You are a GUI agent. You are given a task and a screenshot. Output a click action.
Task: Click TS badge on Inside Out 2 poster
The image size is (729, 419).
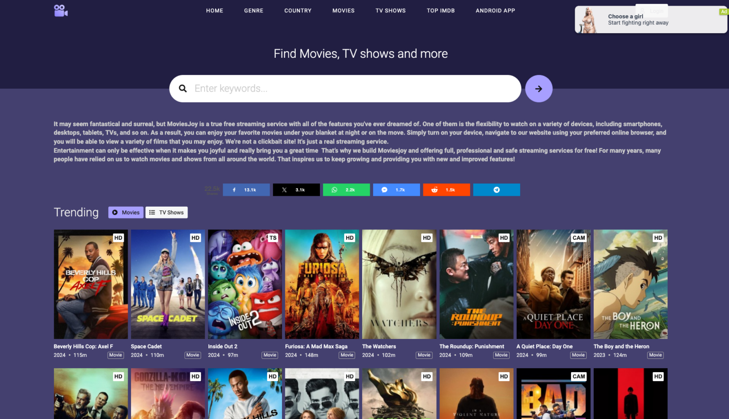pyautogui.click(x=273, y=238)
